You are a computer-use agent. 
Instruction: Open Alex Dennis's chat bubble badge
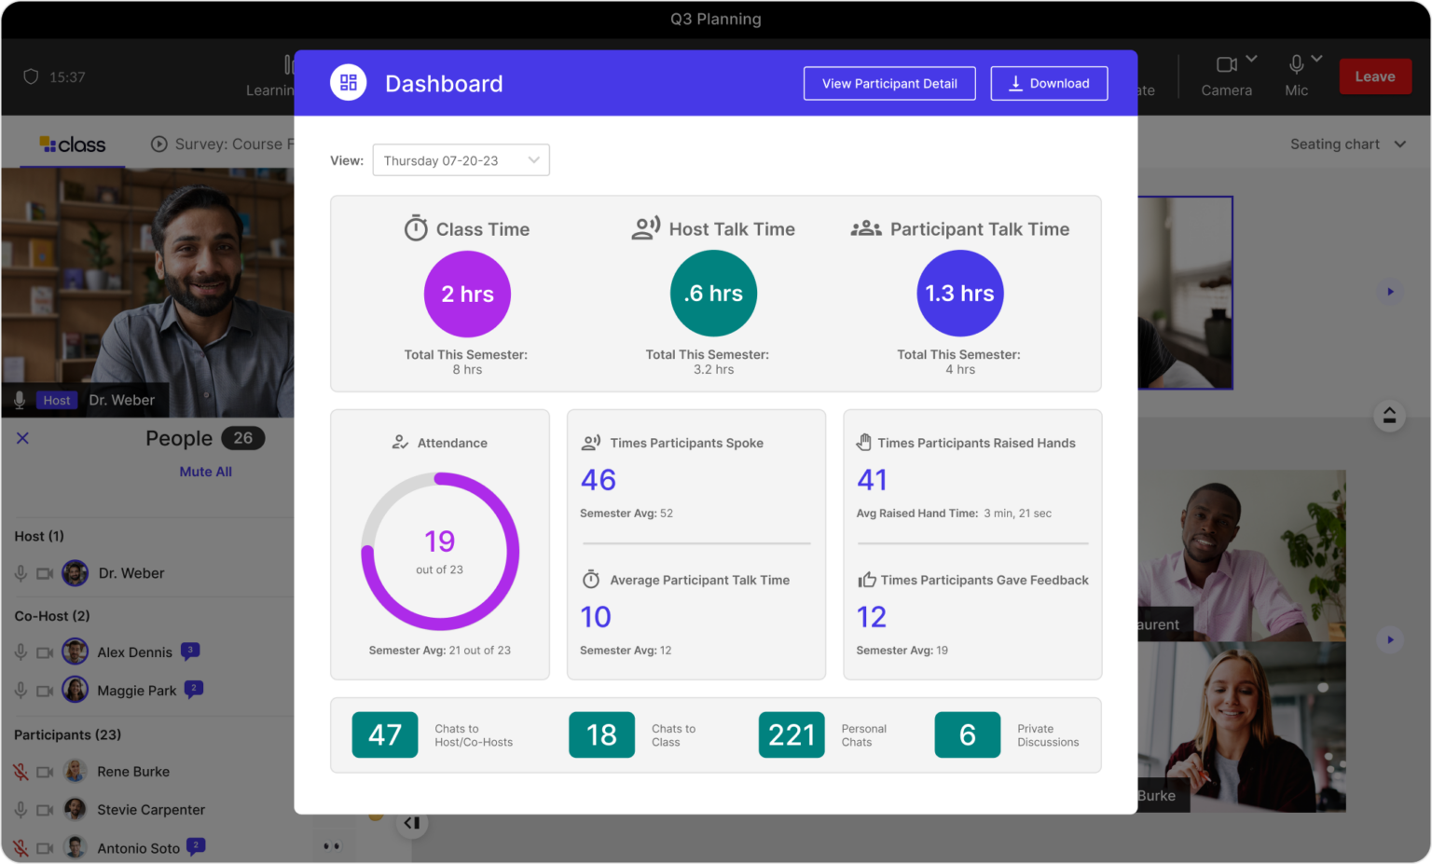[190, 651]
